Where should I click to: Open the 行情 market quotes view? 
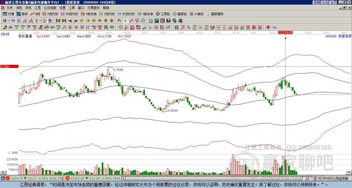[8, 14]
